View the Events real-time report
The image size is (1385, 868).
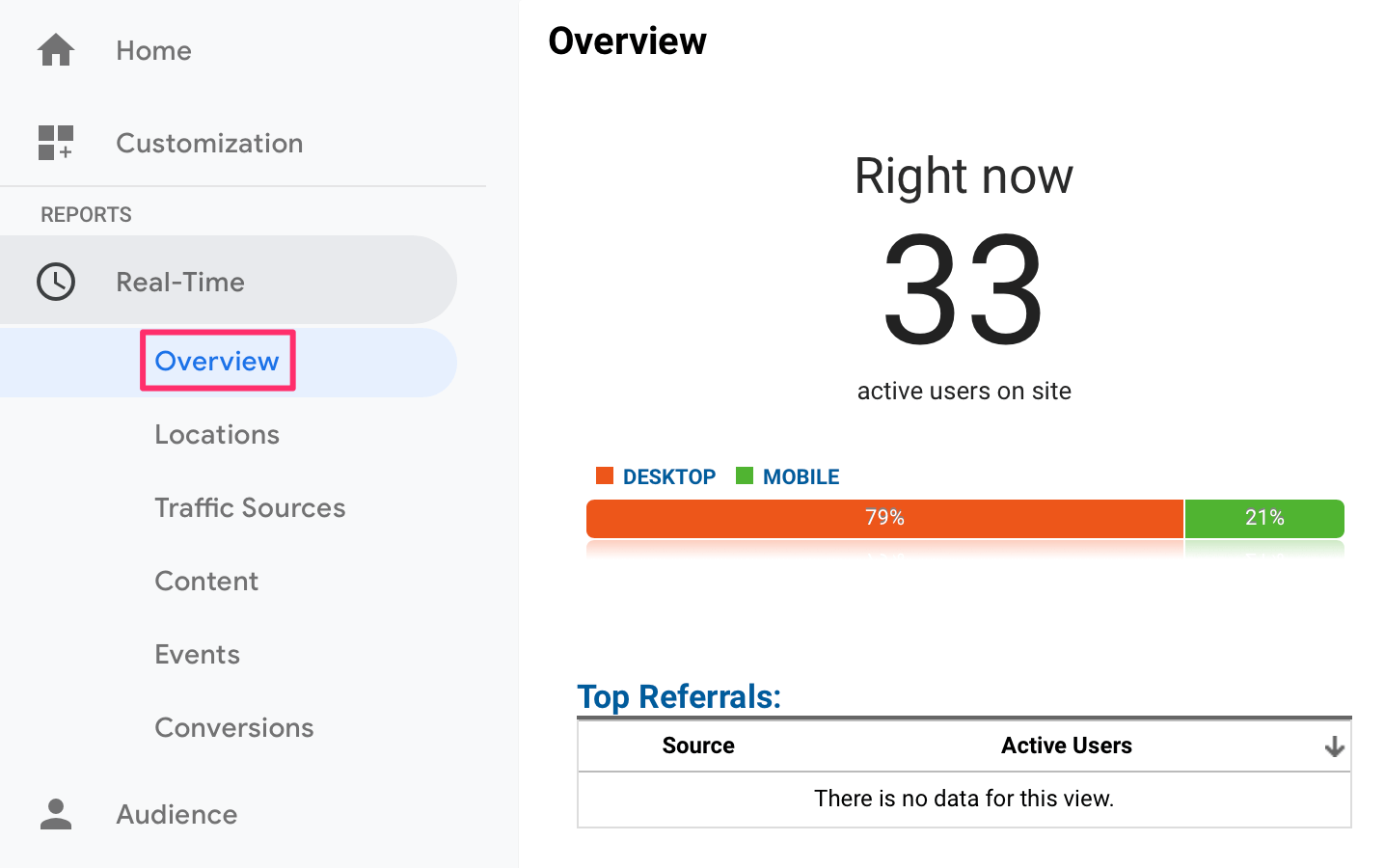click(x=197, y=654)
